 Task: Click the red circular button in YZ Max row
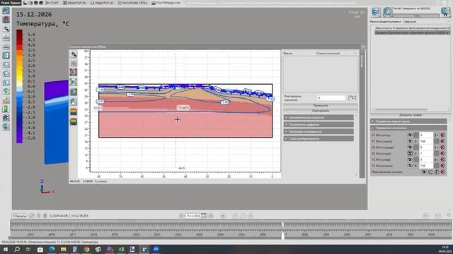pos(442,166)
